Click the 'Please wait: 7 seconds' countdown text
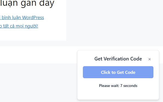163x102 pixels. [x=118, y=86]
